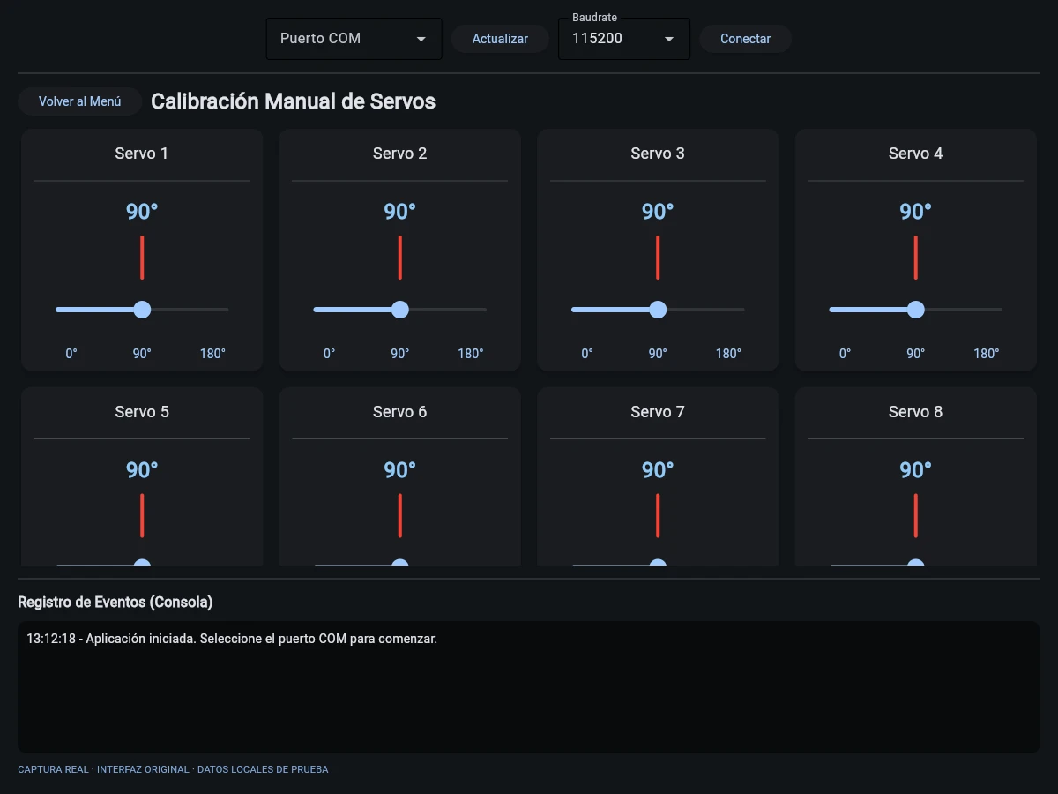Click the Servo 2 card title

[400, 154]
